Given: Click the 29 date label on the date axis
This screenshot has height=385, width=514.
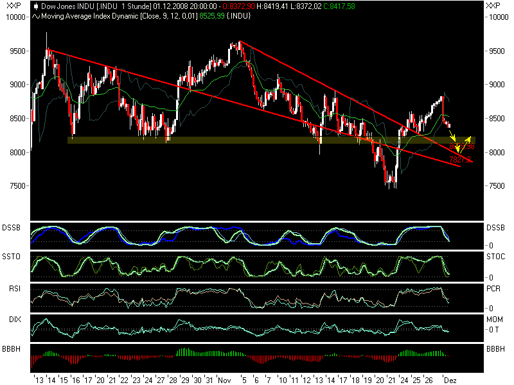Looking at the screenshot, I should pos(185,381).
